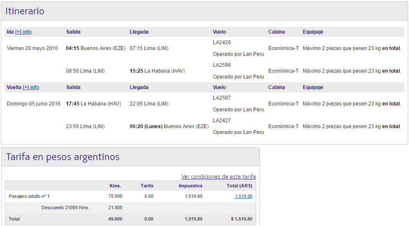Click the 49.000 total Kms value
This screenshot has height=226, width=409.
tap(115, 219)
